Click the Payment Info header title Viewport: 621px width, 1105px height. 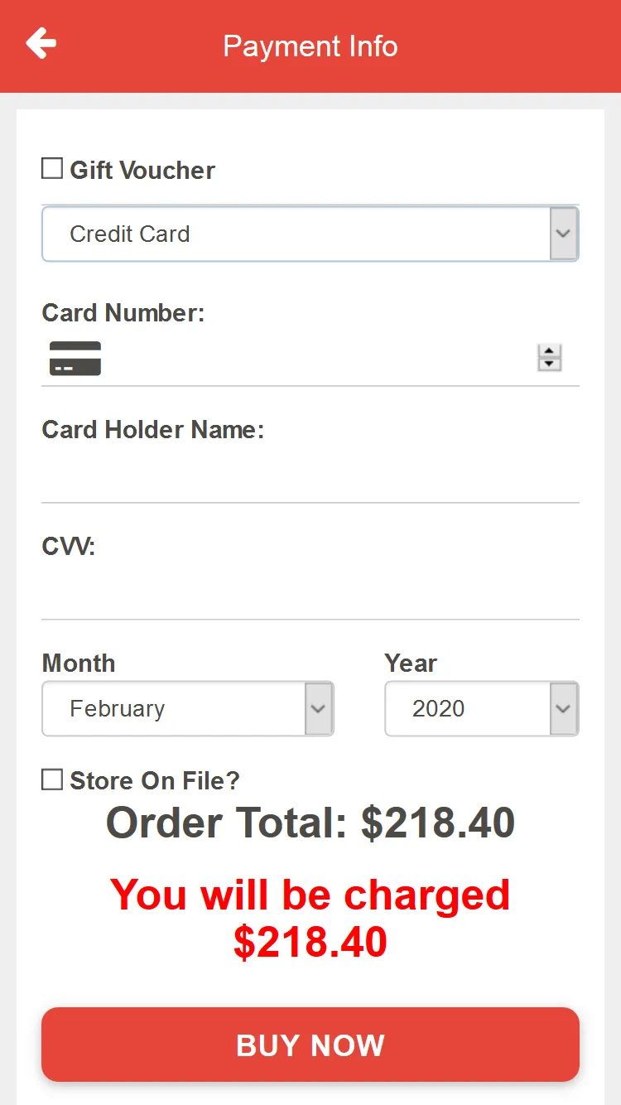click(x=310, y=46)
